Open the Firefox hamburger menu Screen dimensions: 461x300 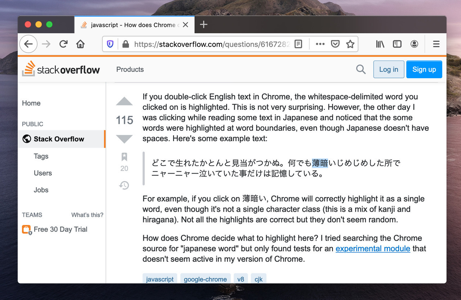436,44
